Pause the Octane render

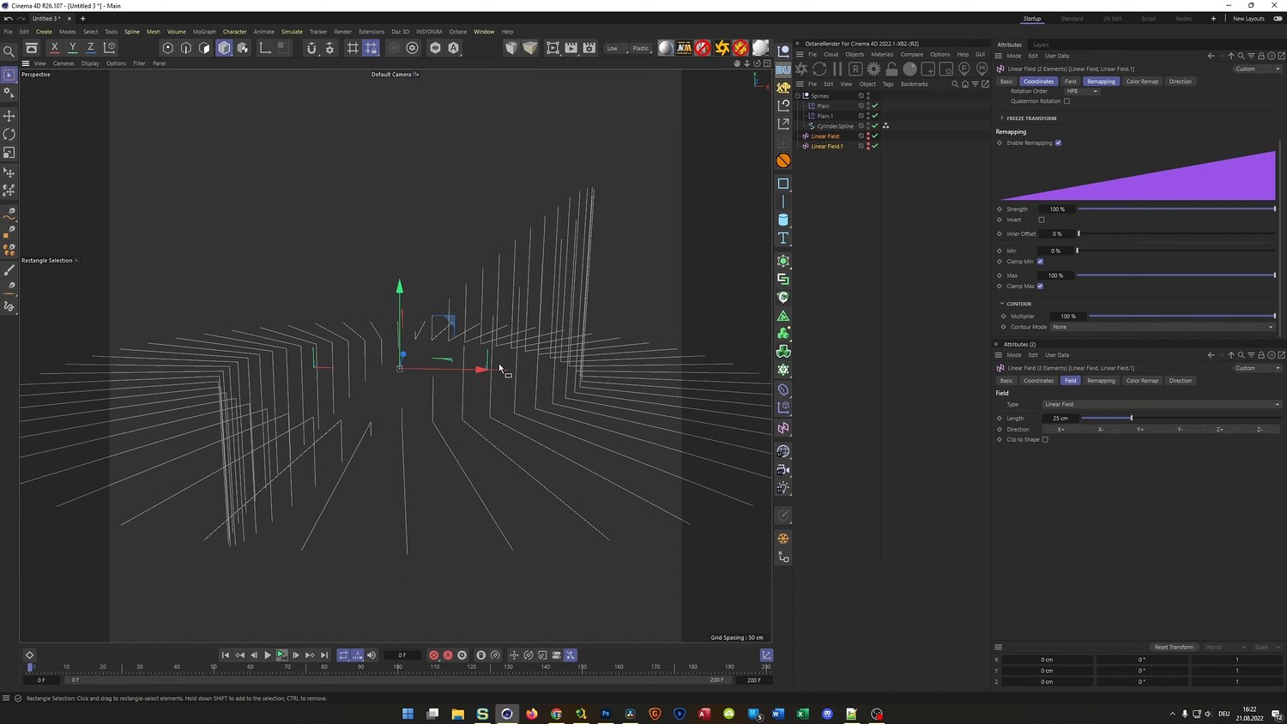click(837, 69)
